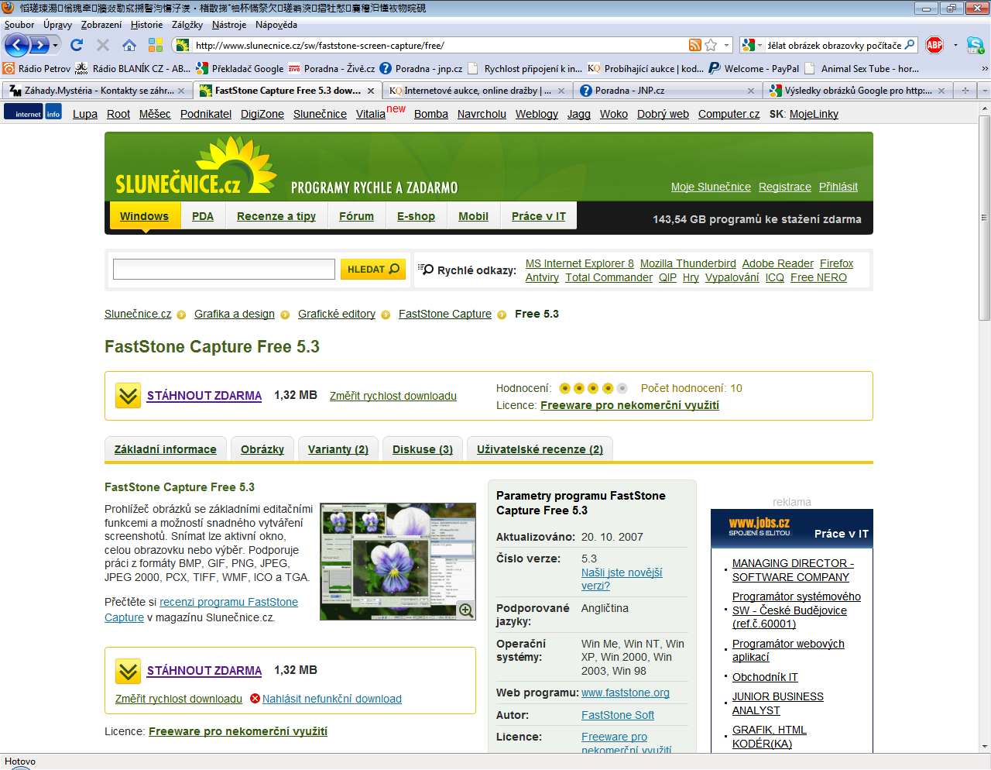Viewport: 991px width, 770px height.
Task: Click the Nahlásit nefunkční download link
Action: (332, 699)
